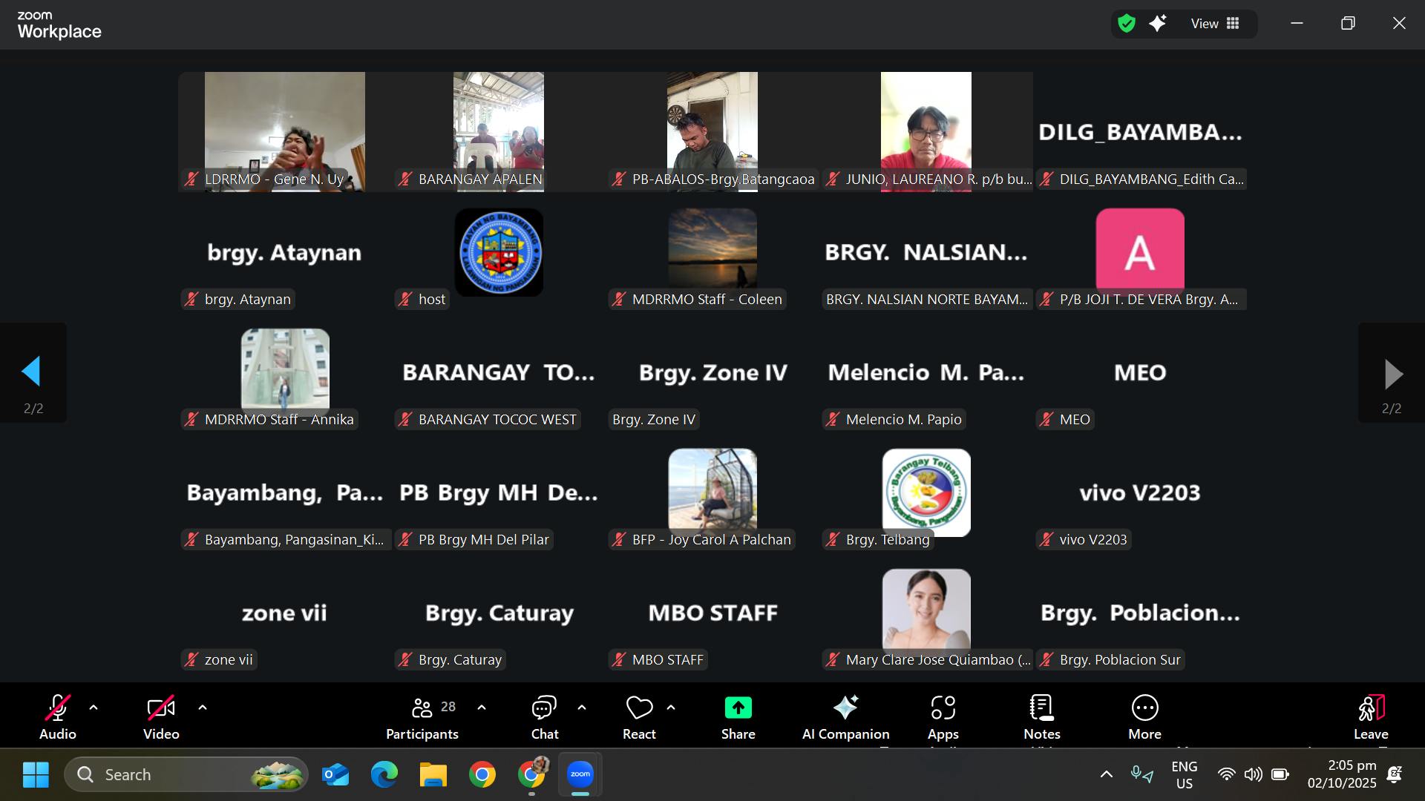Go to next gallery page
Image resolution: width=1425 pixels, height=801 pixels.
click(1392, 374)
